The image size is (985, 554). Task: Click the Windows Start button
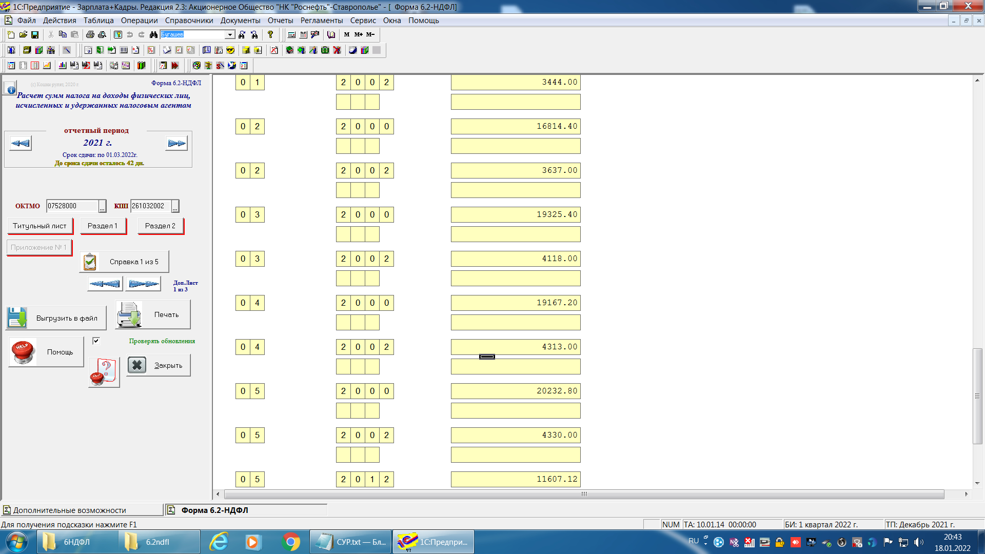(x=16, y=542)
